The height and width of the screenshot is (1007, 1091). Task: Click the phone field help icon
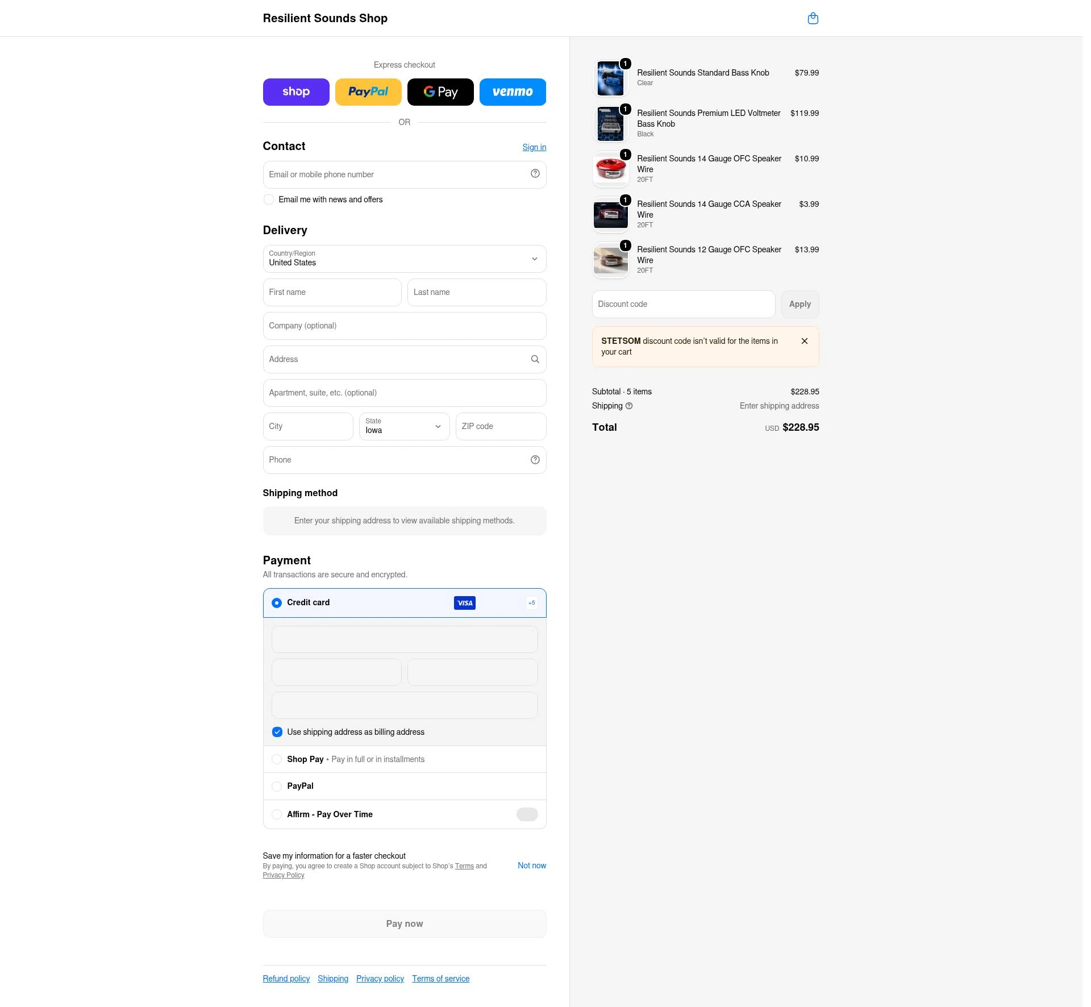pos(535,460)
